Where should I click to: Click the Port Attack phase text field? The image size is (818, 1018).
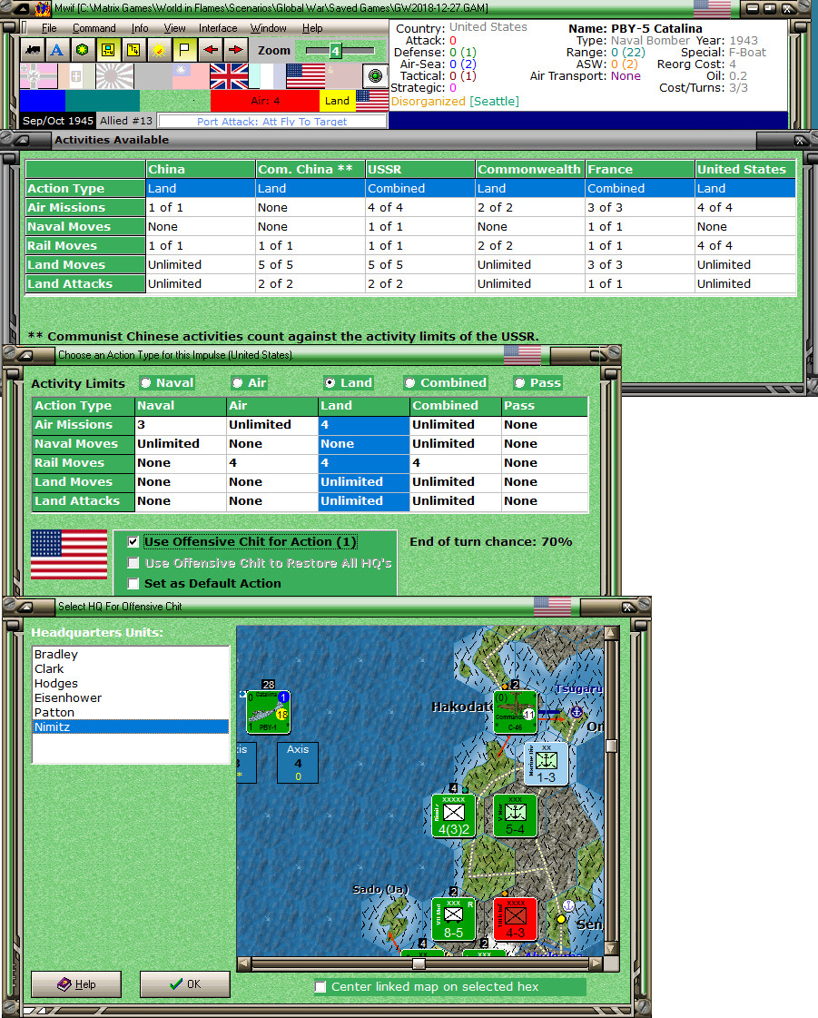click(x=272, y=122)
